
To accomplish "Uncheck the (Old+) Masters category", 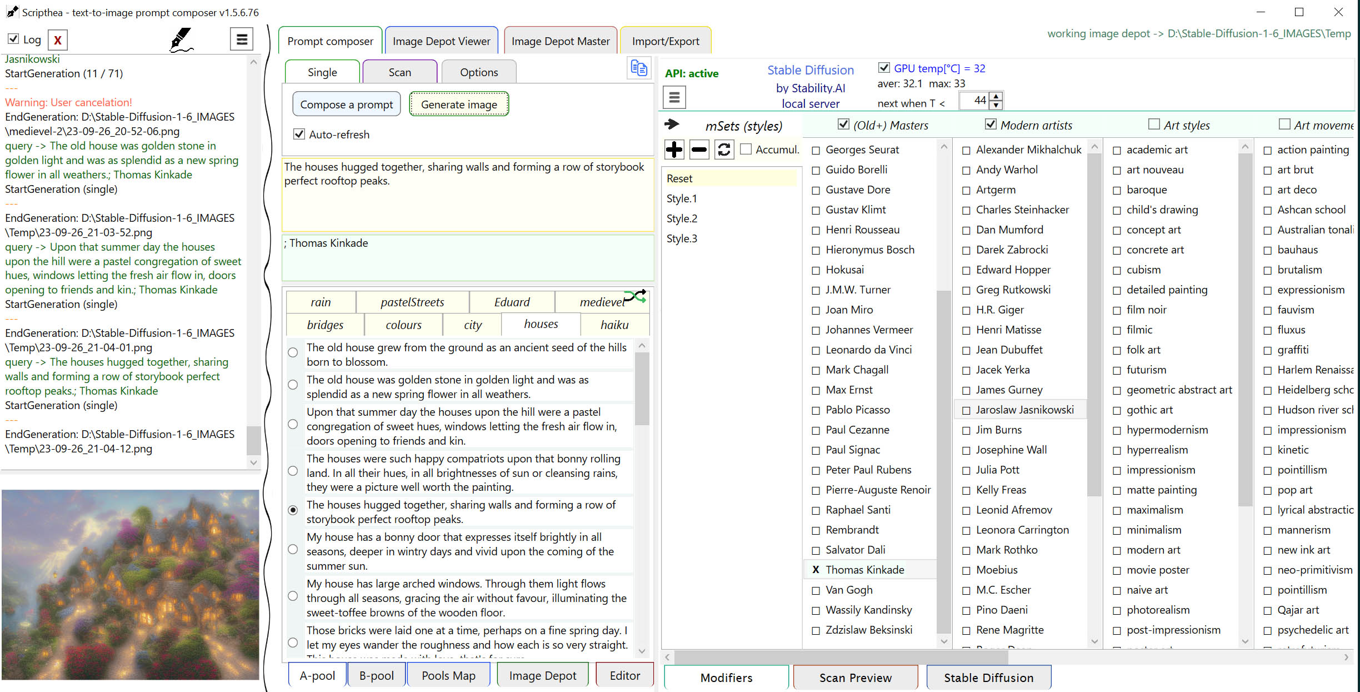I will pyautogui.click(x=843, y=125).
